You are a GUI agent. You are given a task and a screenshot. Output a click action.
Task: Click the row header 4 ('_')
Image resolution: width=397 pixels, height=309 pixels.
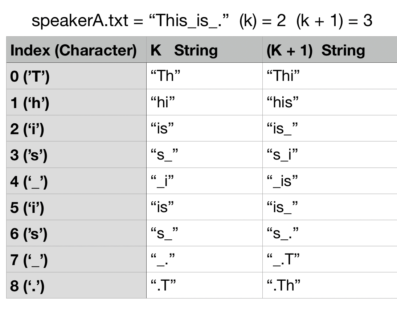30,181
